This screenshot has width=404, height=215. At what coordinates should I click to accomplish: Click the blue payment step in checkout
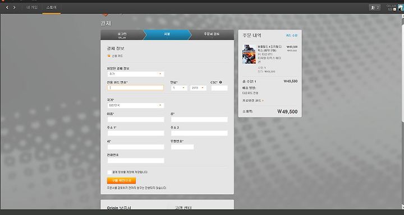coord(167,35)
